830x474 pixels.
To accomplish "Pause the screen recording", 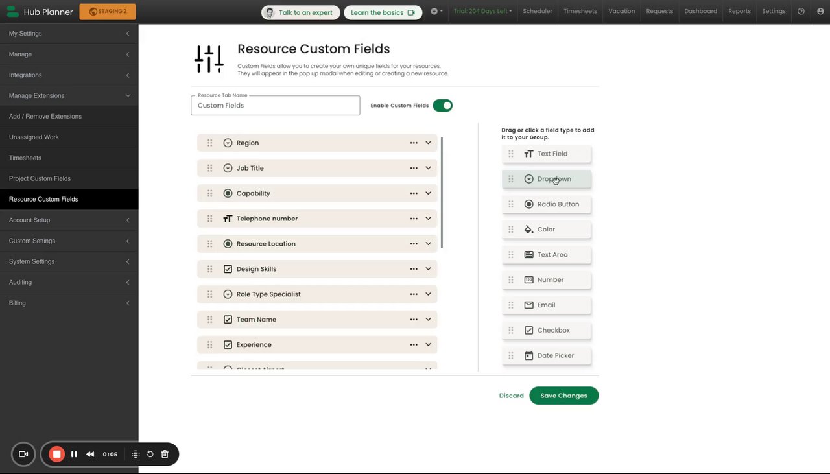I will point(74,455).
